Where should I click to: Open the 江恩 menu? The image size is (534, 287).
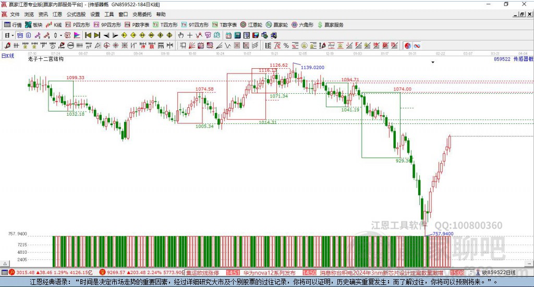tap(57, 14)
